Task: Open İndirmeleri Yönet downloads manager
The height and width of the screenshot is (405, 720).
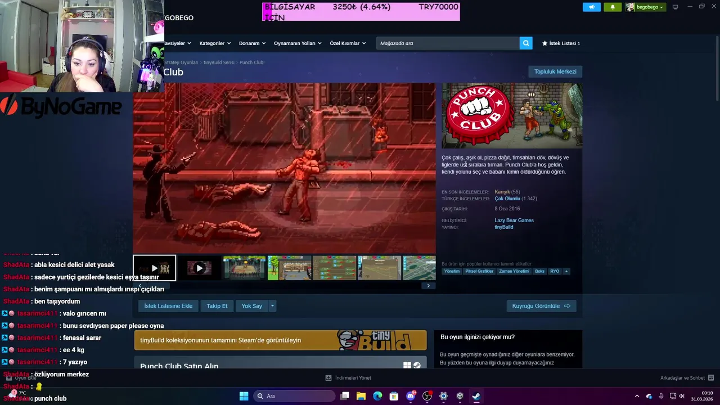Action: pos(348,378)
